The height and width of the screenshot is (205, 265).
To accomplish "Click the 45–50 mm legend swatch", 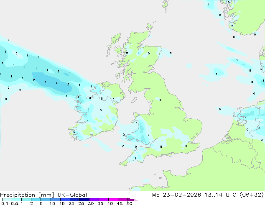I will pyautogui.click(x=123, y=200).
